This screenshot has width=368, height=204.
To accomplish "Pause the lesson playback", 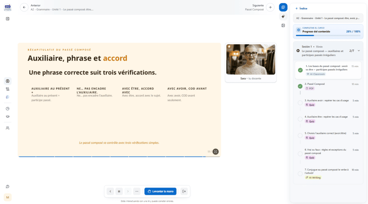I will [x=119, y=191].
